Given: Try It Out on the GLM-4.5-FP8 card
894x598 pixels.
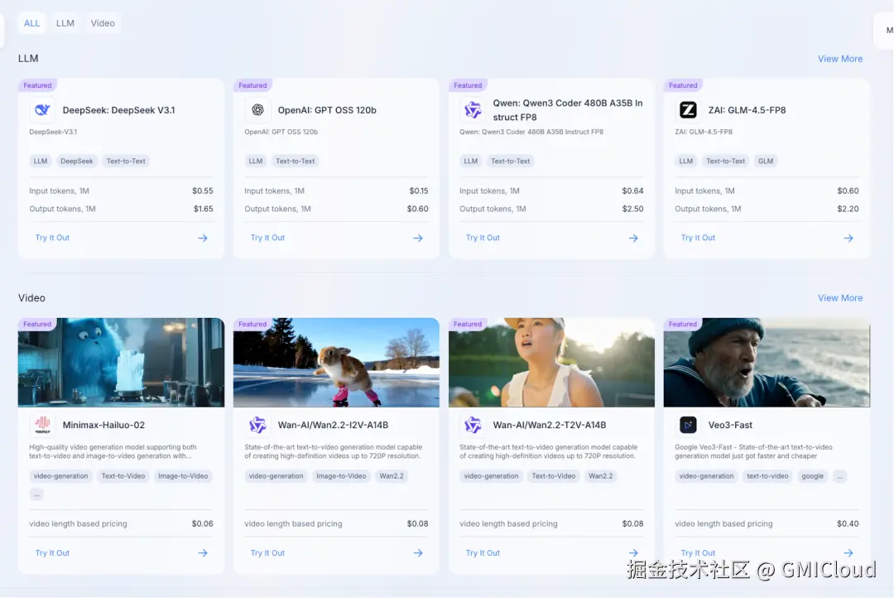Looking at the screenshot, I should 698,238.
